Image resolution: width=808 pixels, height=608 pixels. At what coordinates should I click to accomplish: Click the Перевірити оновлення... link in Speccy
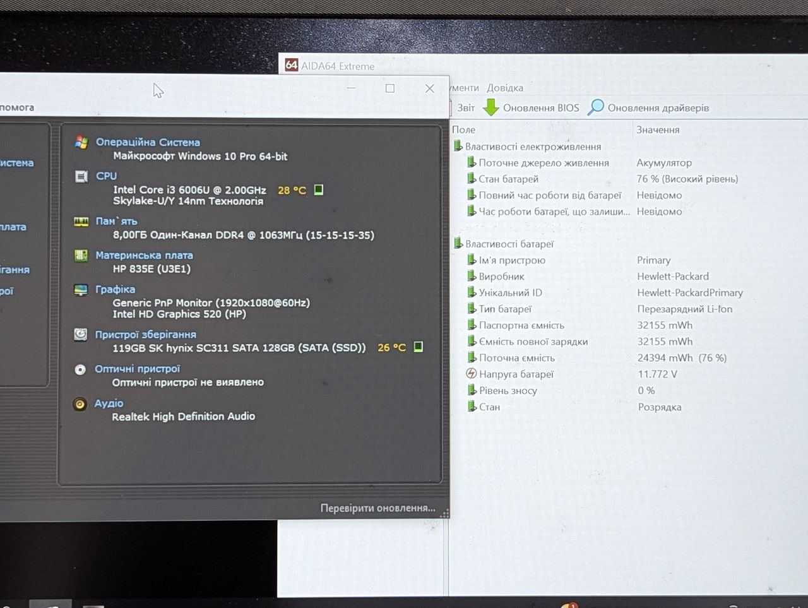378,508
